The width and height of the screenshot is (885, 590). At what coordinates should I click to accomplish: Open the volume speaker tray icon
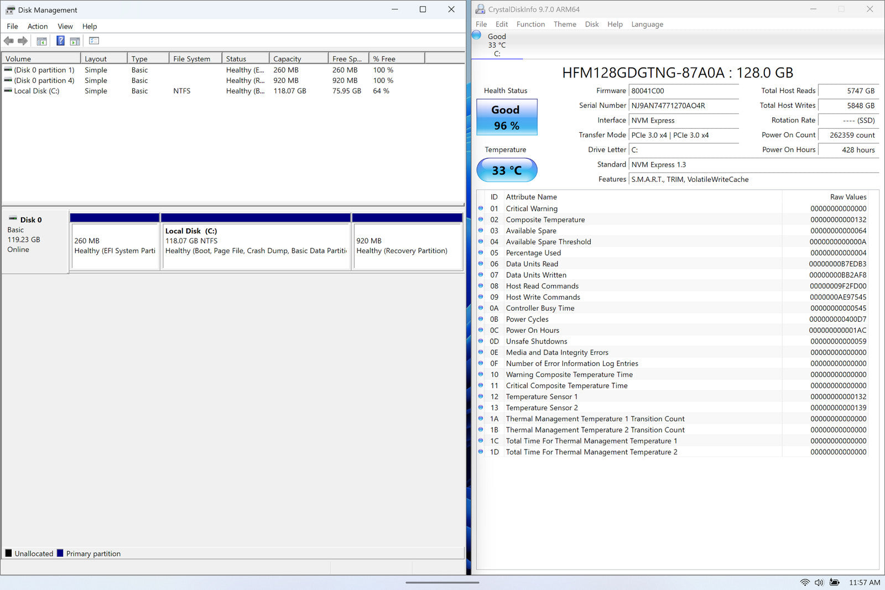[819, 582]
